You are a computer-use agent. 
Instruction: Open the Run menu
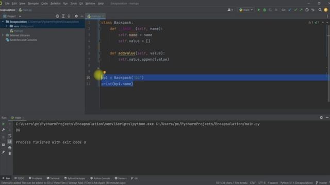tap(65, 4)
